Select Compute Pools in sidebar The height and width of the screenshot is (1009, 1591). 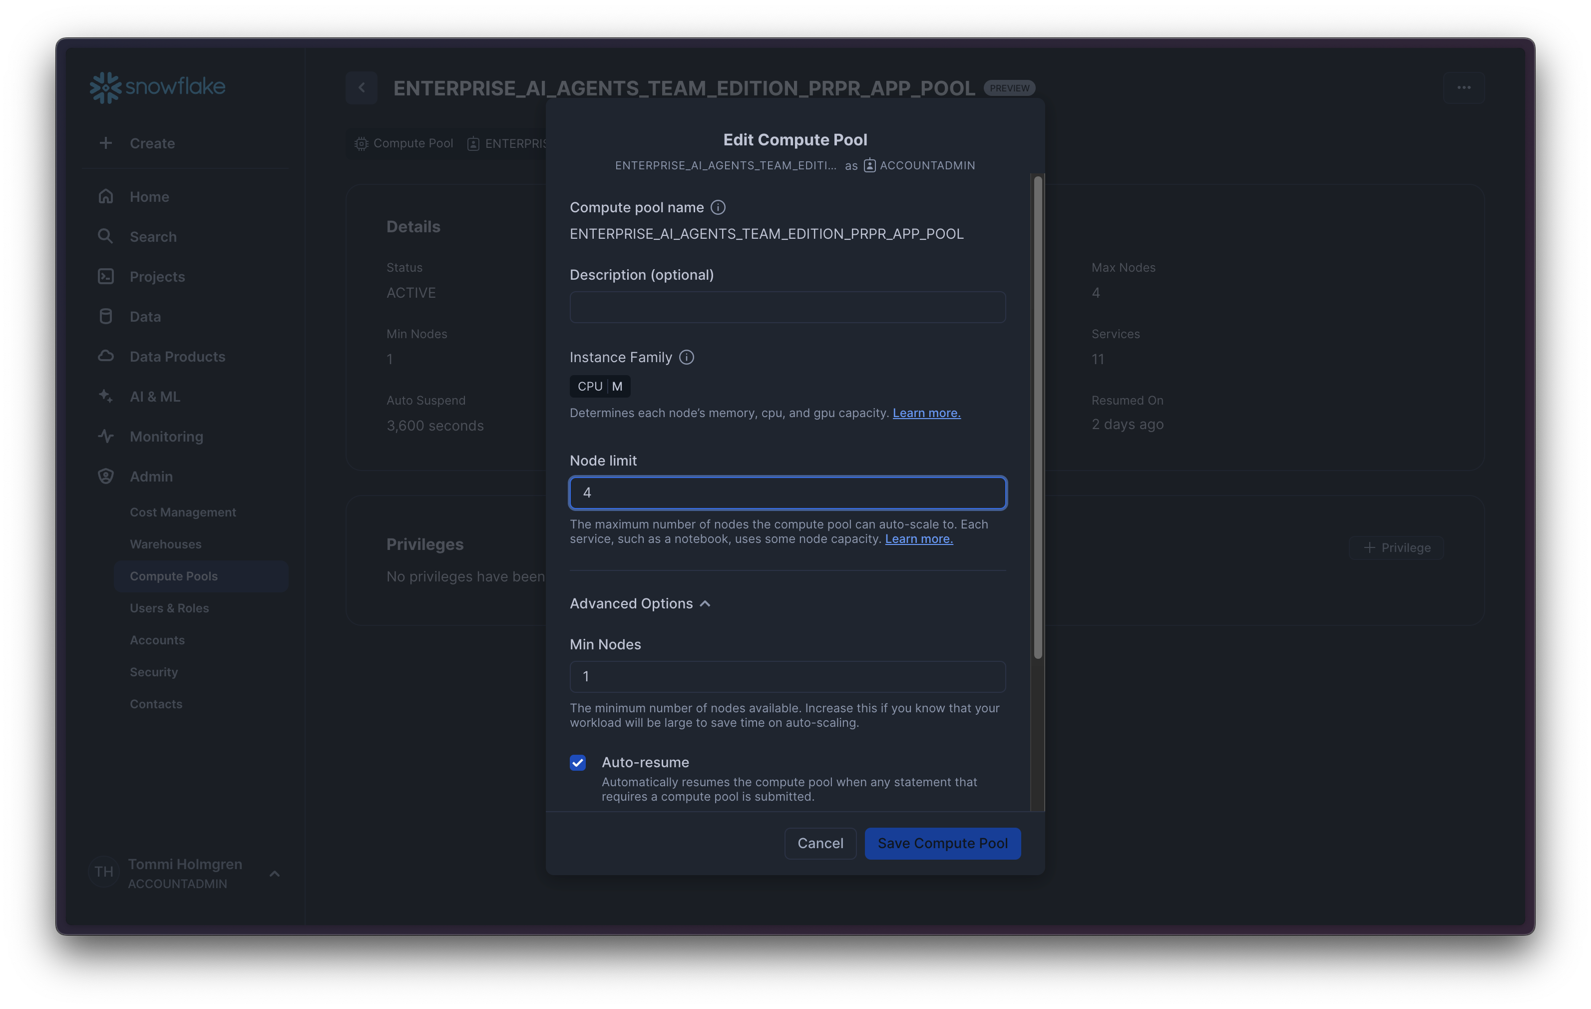coord(201,576)
